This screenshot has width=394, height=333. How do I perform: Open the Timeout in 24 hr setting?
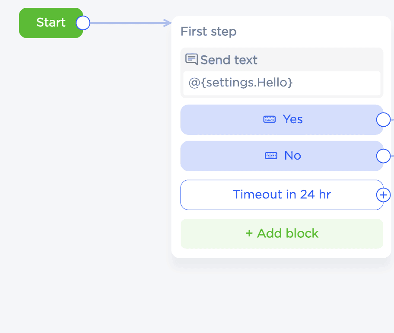(282, 195)
